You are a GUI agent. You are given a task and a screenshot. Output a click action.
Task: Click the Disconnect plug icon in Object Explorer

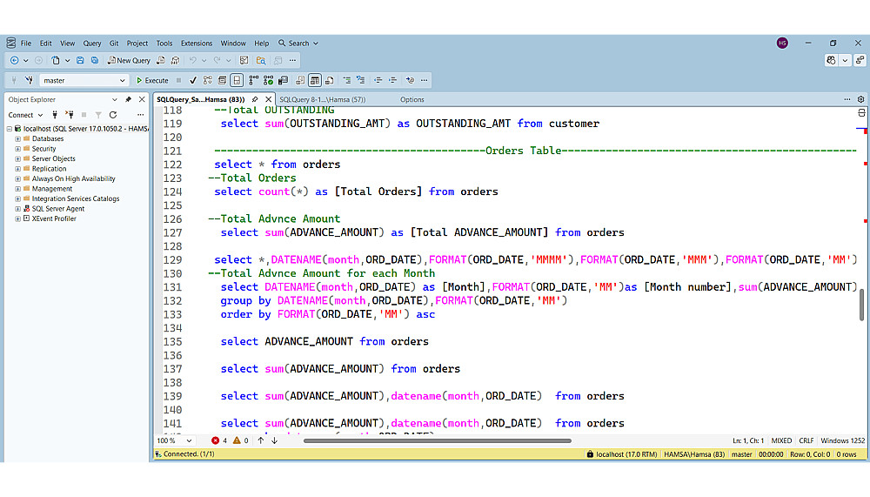[x=70, y=115]
